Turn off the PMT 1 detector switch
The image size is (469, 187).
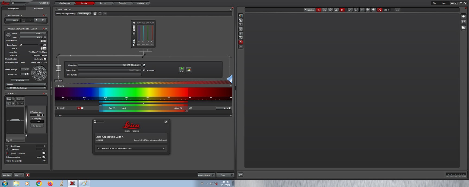[80, 108]
